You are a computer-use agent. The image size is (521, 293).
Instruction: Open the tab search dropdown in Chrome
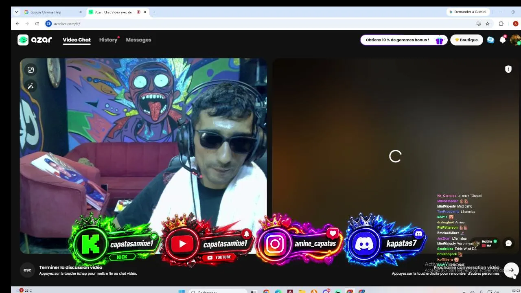pyautogui.click(x=16, y=12)
